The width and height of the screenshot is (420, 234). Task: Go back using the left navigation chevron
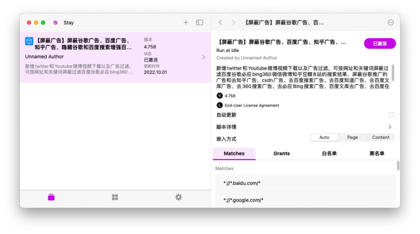click(x=219, y=23)
